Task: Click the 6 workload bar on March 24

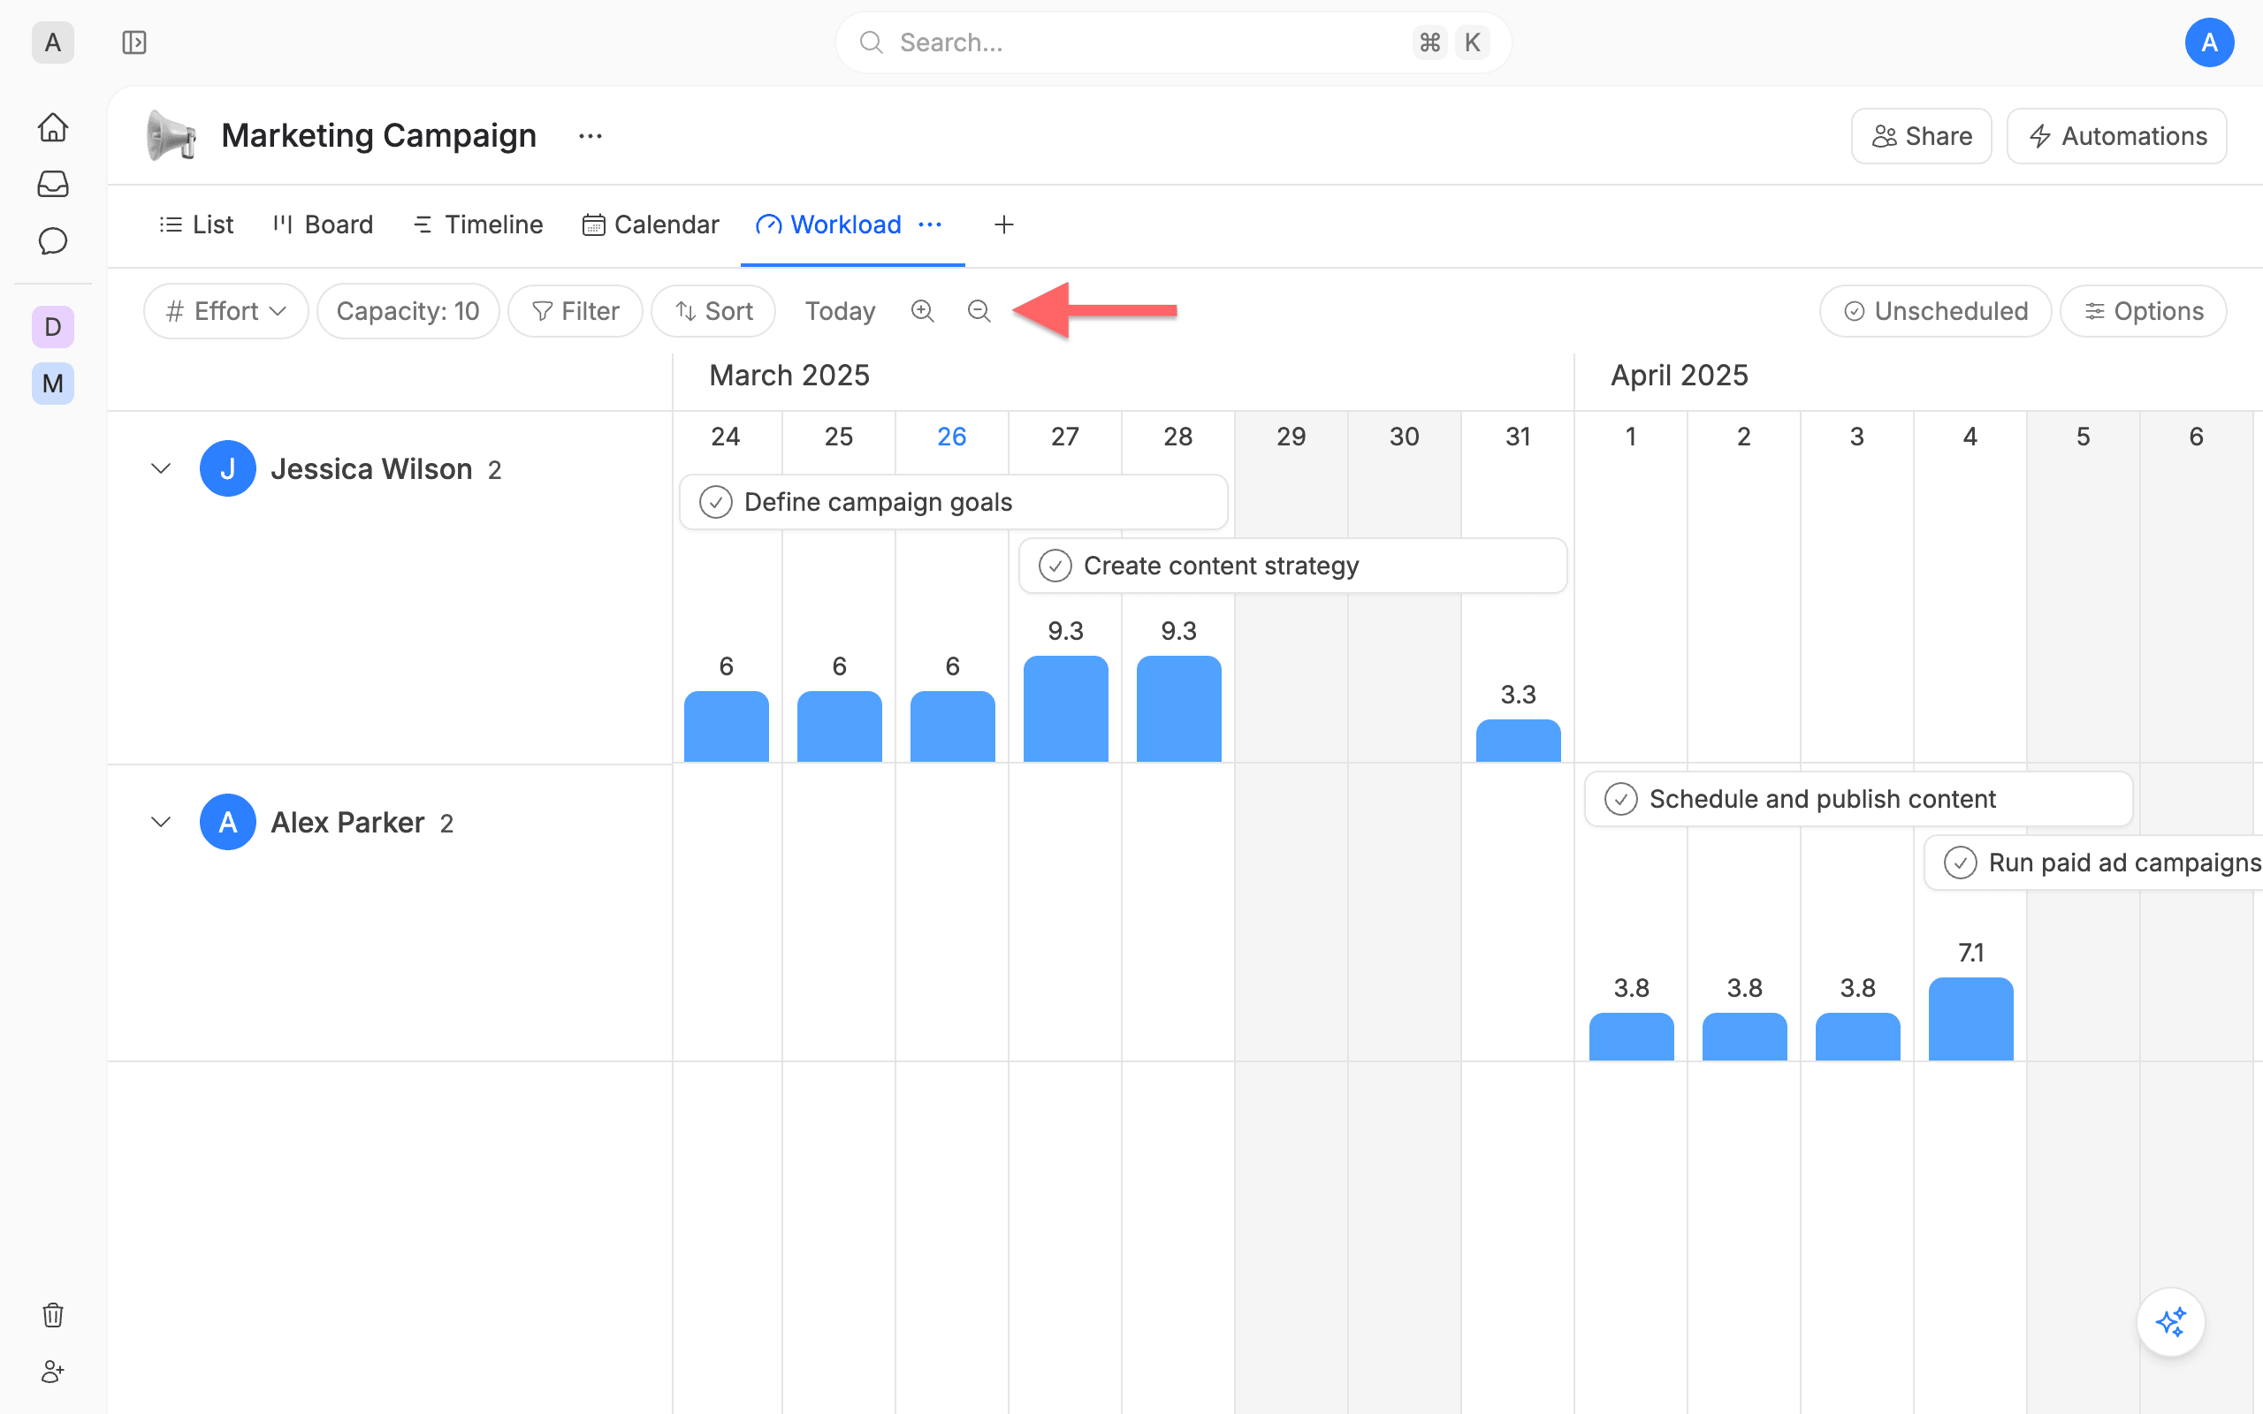Action: [726, 726]
